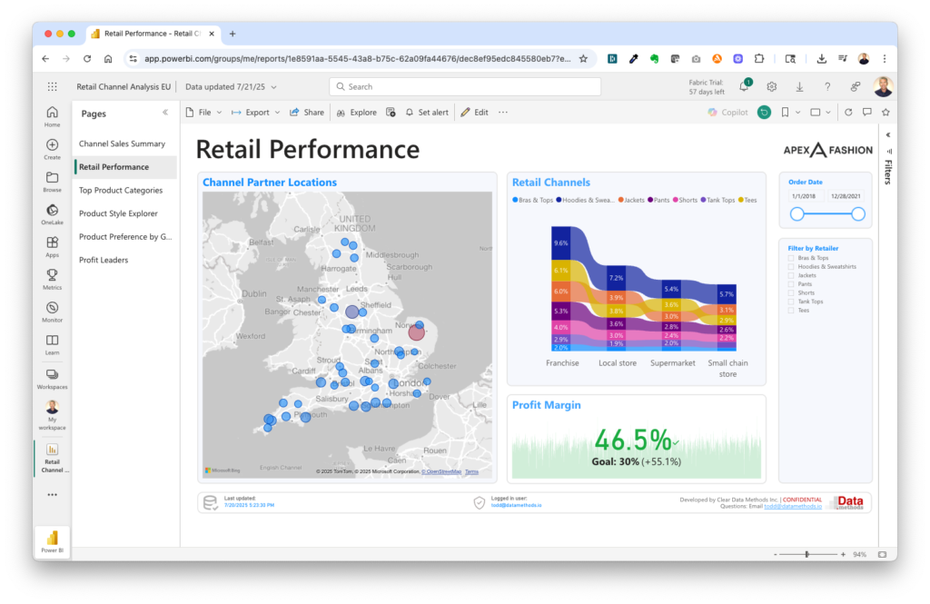Click the notifications bell icon
Screen dimensions: 930x604
click(x=744, y=86)
